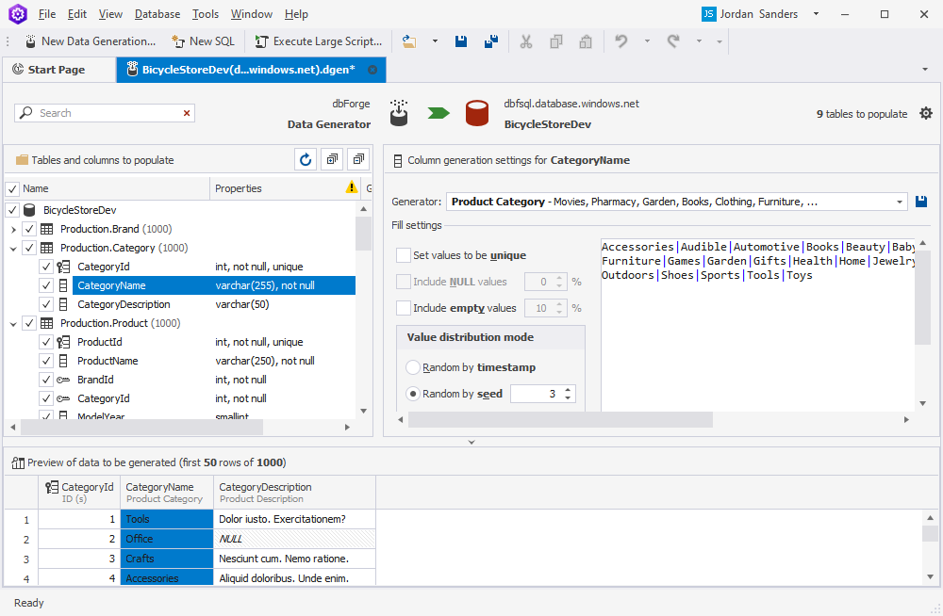Click the Save All icon

(x=491, y=41)
